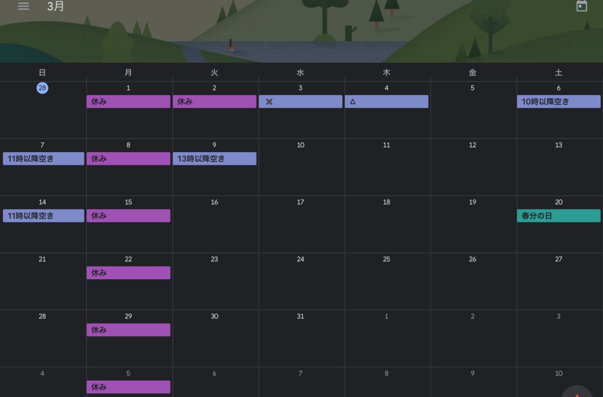Open the ✕ event on March 3
Viewport: 603px width, 397px height.
(x=300, y=102)
